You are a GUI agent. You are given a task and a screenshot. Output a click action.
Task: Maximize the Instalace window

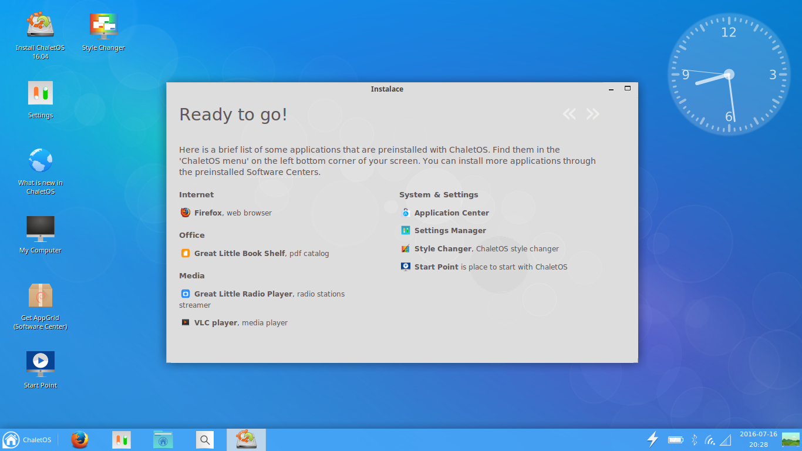(627, 89)
